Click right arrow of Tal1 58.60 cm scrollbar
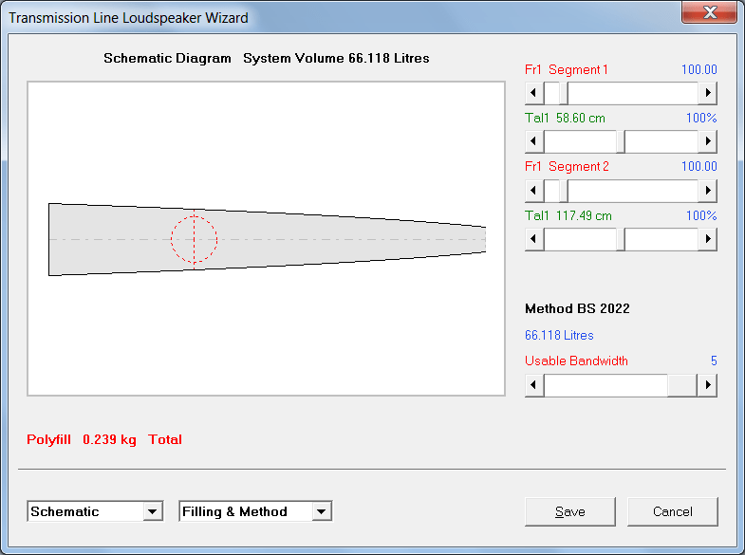Viewport: 745px width, 555px height. [707, 141]
